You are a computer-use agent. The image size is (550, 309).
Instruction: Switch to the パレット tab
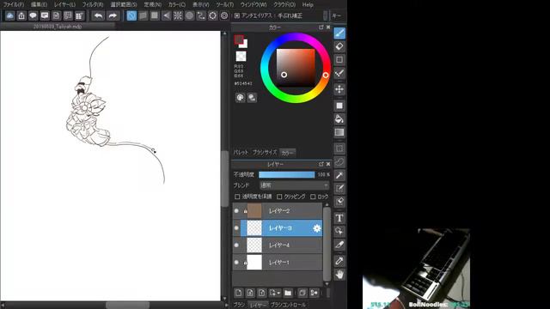tap(241, 153)
